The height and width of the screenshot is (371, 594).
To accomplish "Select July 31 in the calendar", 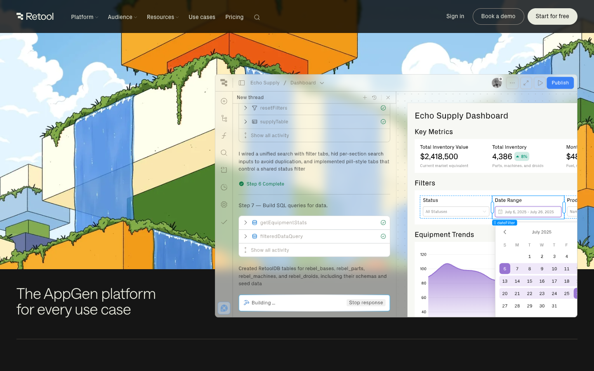I will click(x=554, y=306).
